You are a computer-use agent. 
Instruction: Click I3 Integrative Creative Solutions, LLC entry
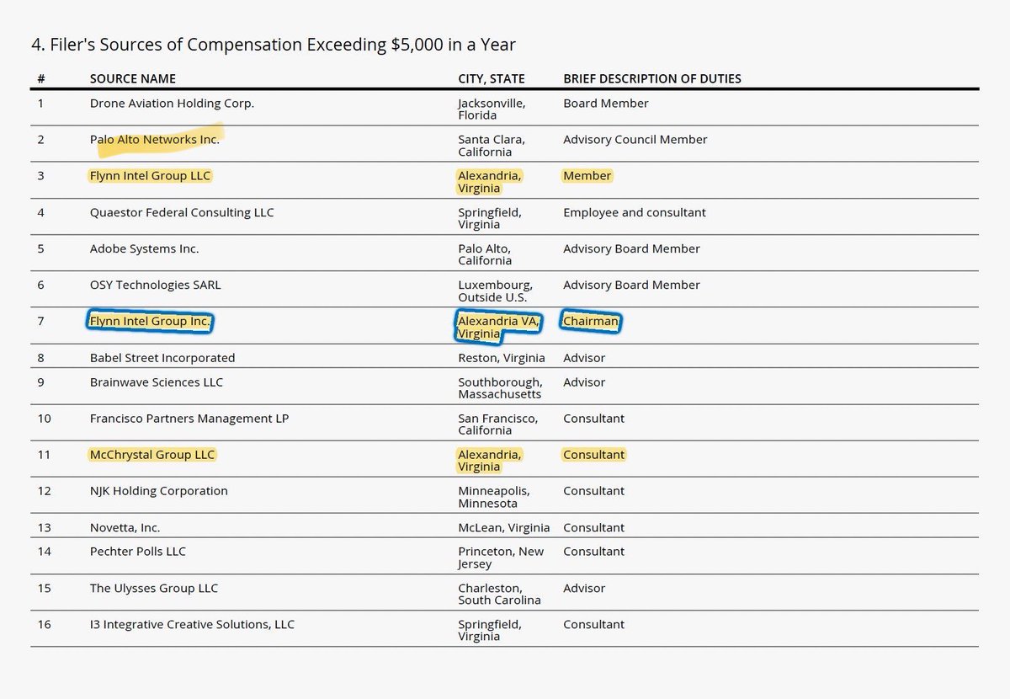[193, 625]
